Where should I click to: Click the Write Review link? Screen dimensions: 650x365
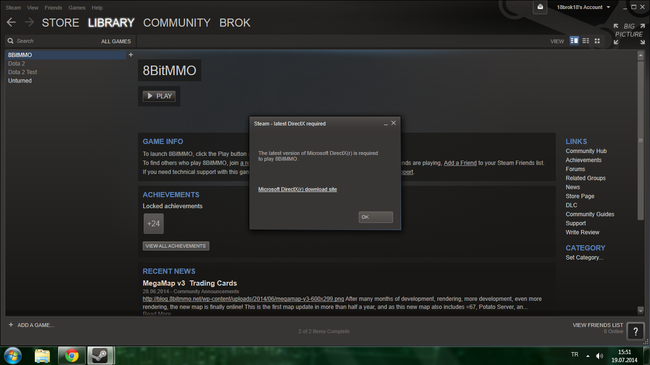point(582,232)
